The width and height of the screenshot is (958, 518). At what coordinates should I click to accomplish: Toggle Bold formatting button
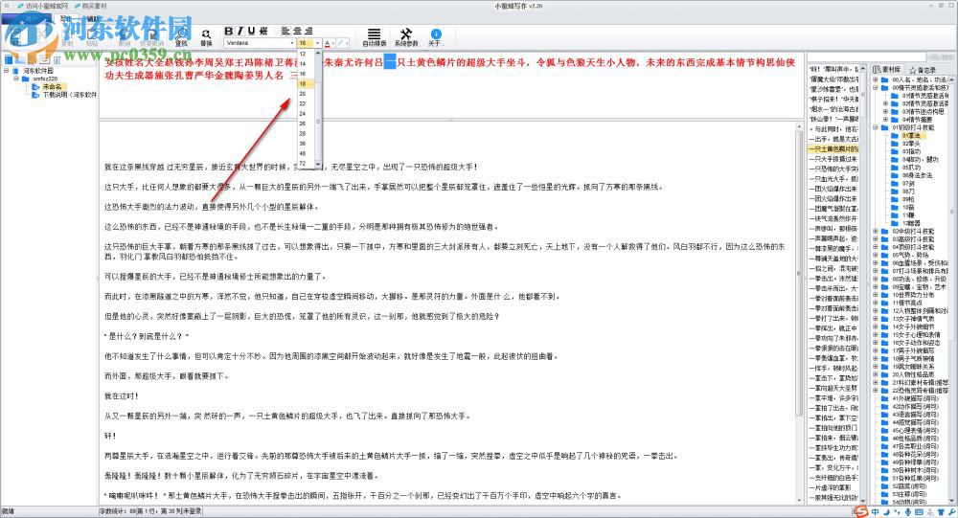[229, 32]
